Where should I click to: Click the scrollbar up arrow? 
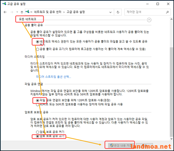pos(171,19)
